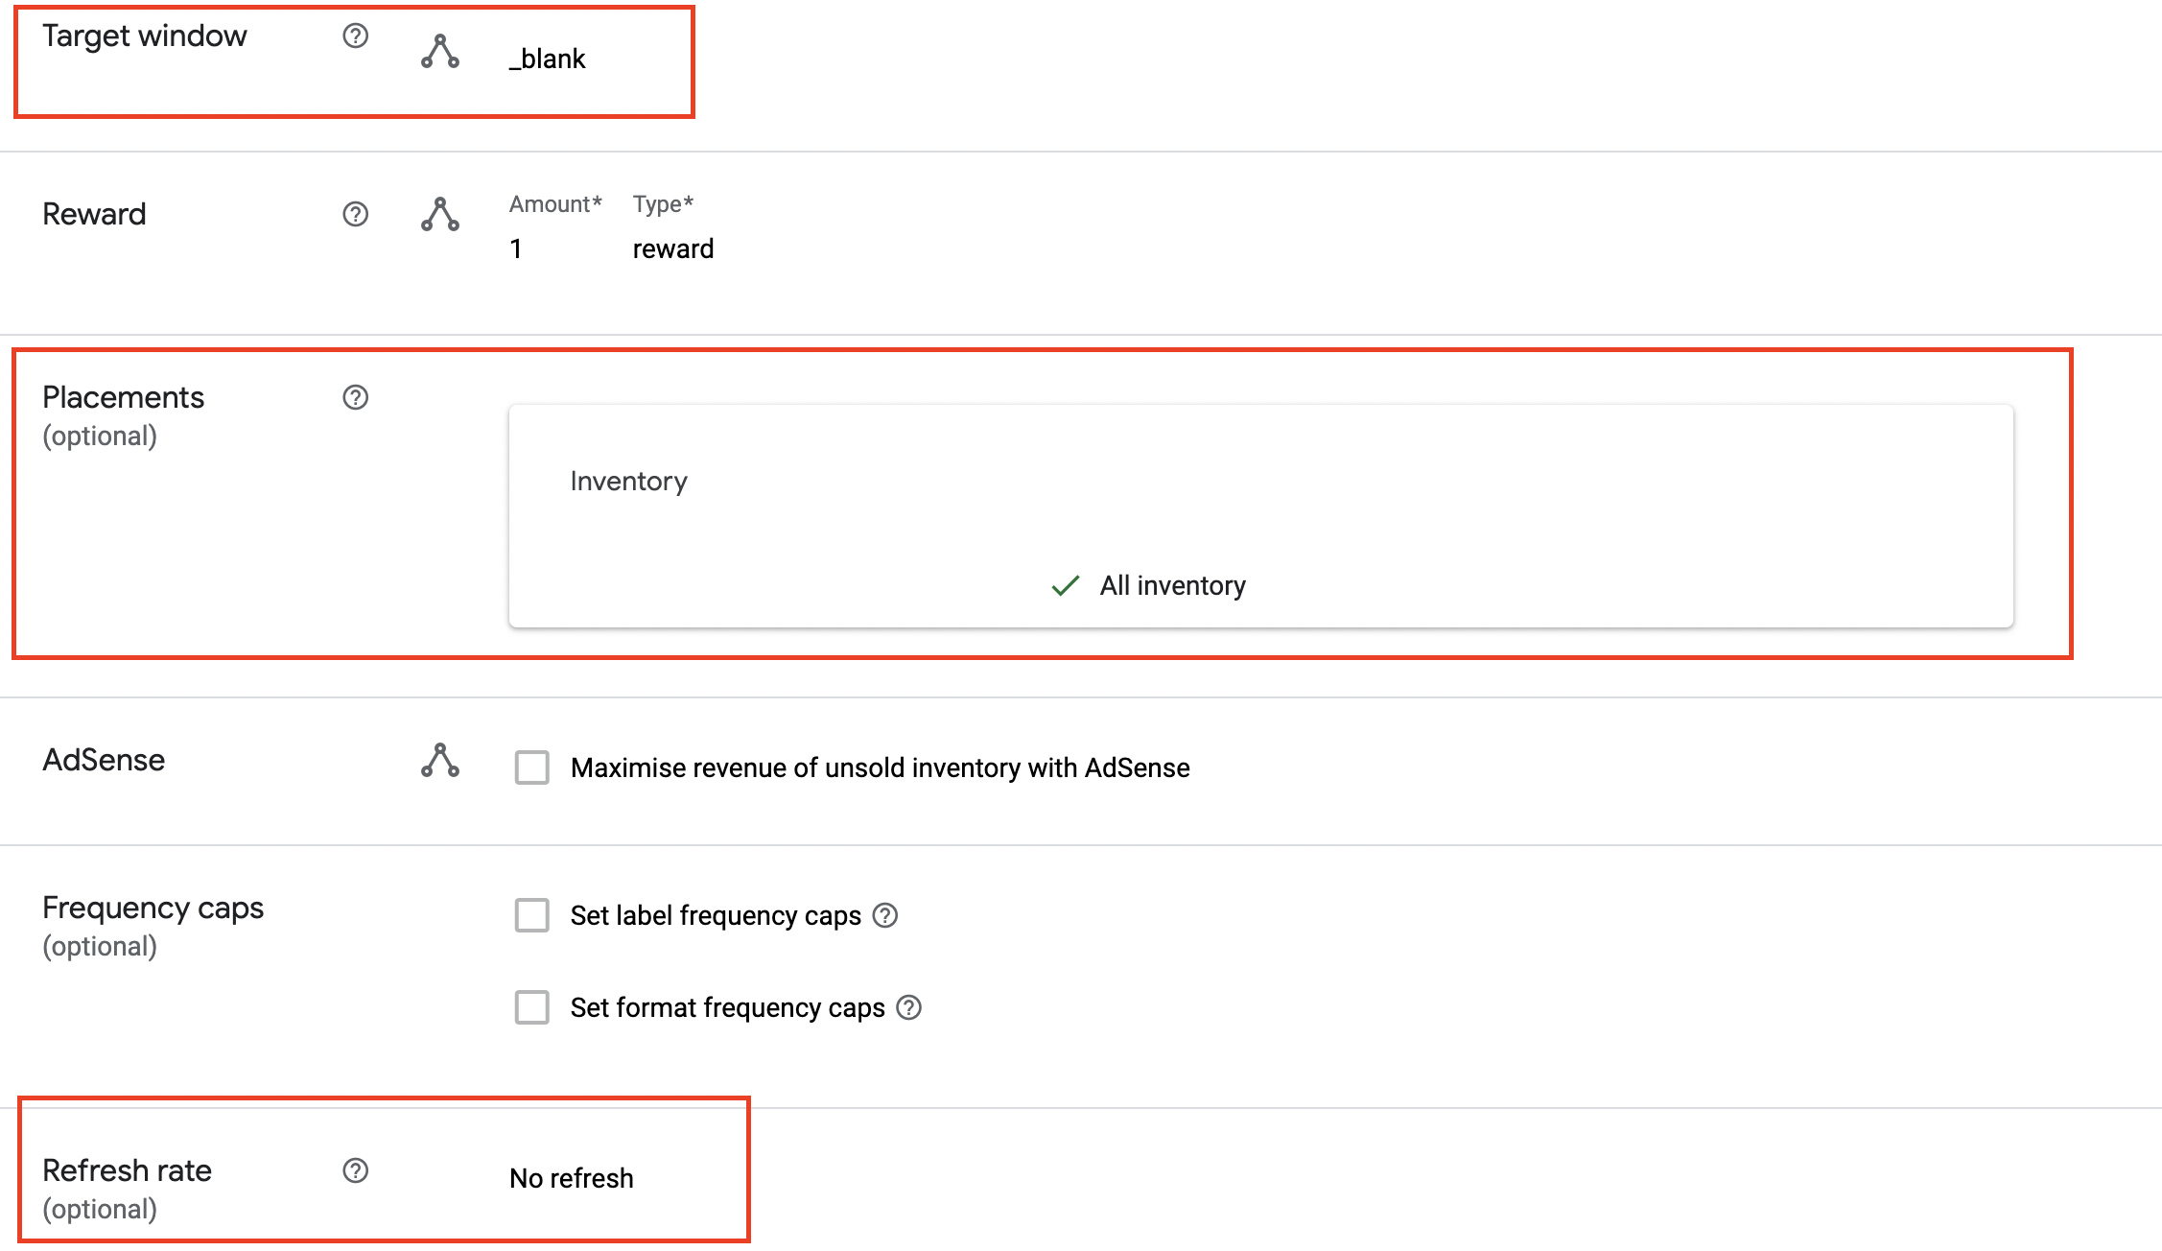Click the Inventory heading in Placements card
This screenshot has width=2162, height=1251.
(x=628, y=481)
